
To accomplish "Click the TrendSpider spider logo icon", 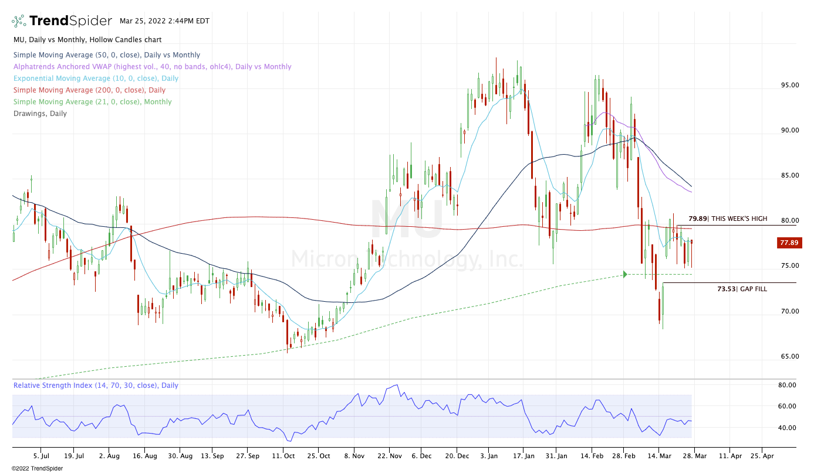I will pos(19,21).
